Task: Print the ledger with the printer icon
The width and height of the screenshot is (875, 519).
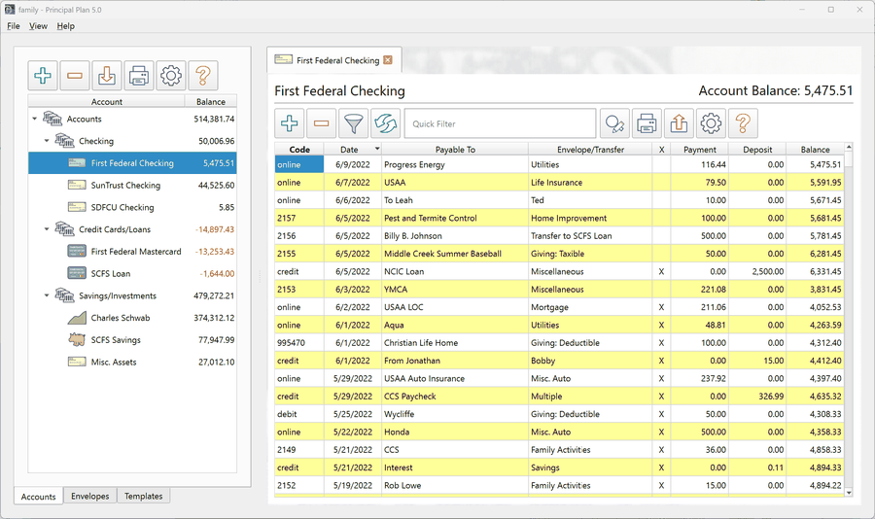Action: tap(647, 123)
